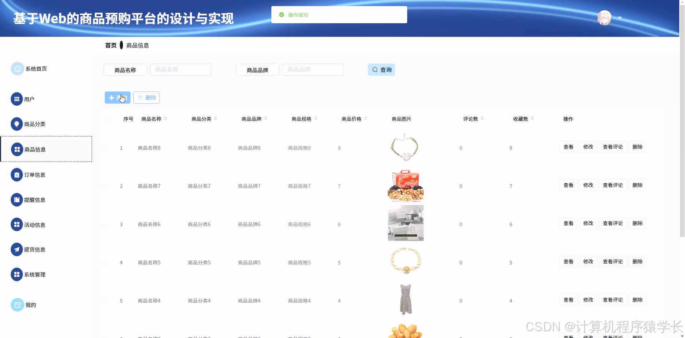Sort ascending by 评论数 column arrow
Viewport: 685px width, 338px height.
pyautogui.click(x=483, y=117)
